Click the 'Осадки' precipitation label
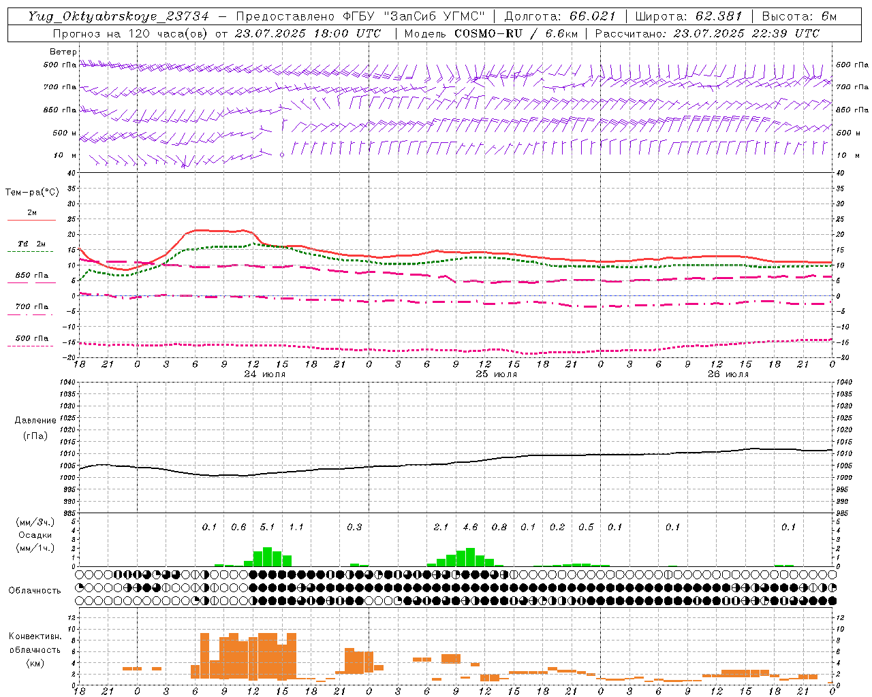The width and height of the screenshot is (872, 697). tap(35, 535)
